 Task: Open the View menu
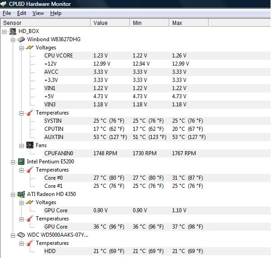click(38, 13)
